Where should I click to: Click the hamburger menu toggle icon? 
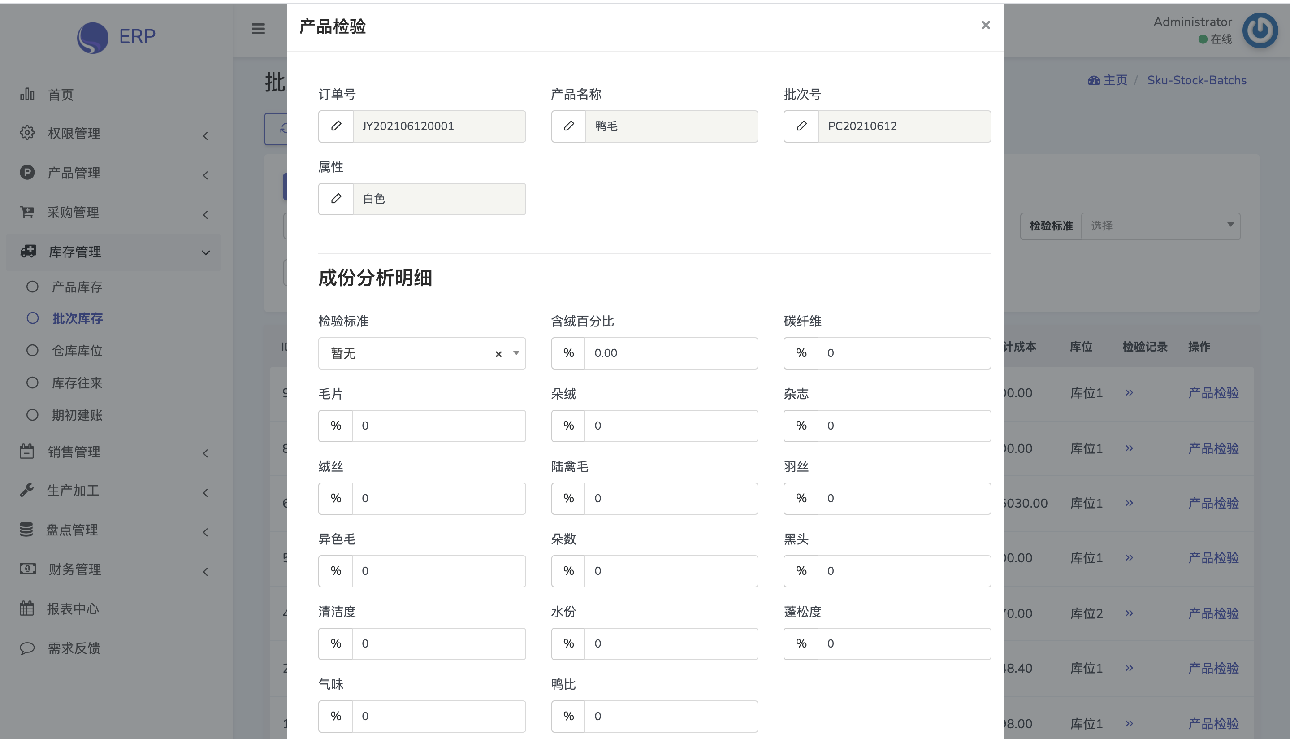[258, 28]
